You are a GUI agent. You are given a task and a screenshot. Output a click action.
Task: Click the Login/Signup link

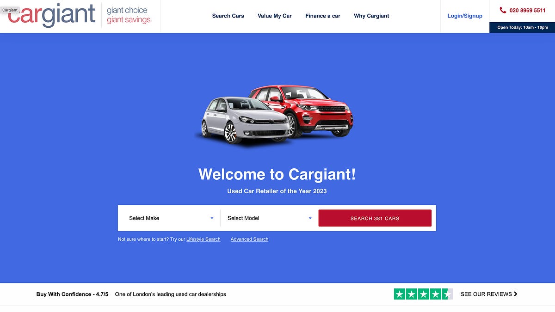[x=465, y=16]
